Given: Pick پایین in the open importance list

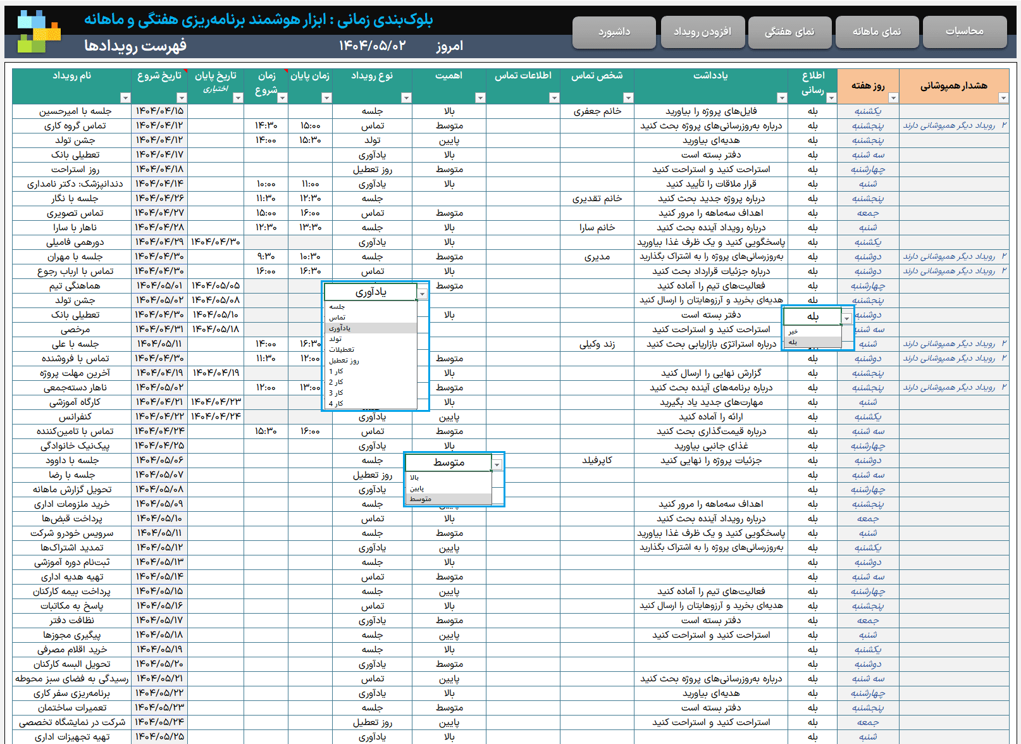Looking at the screenshot, I should click(449, 488).
